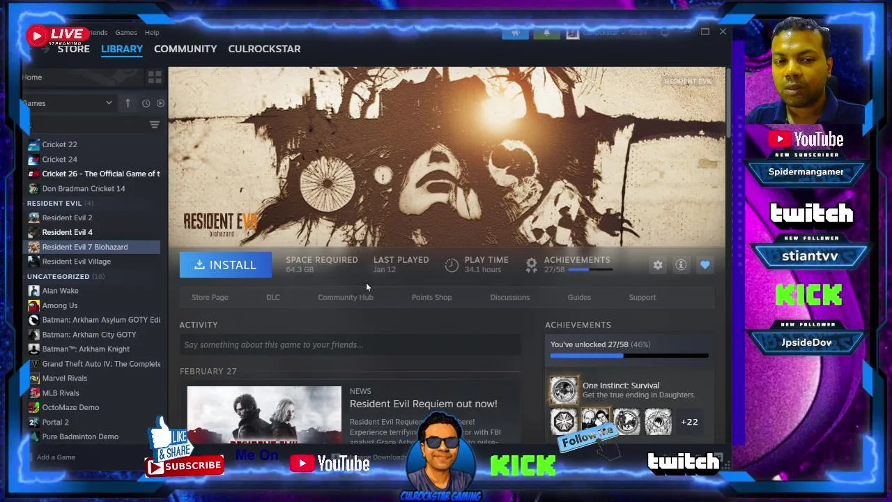Click the Marvel Rivals game icon

pos(33,378)
